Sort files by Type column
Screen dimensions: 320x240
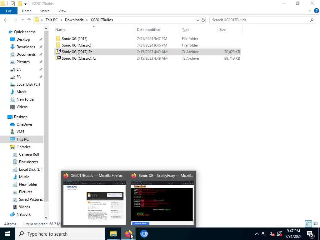(x=199, y=30)
